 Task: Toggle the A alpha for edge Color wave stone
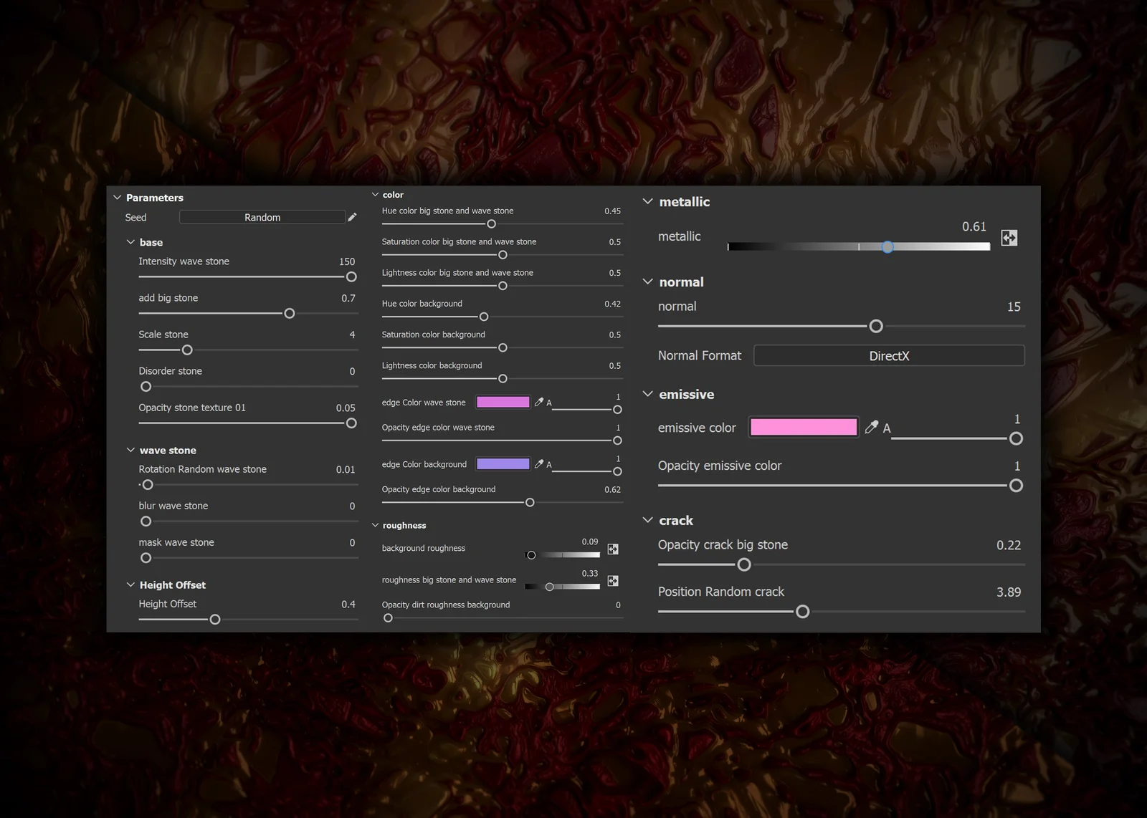pos(548,402)
